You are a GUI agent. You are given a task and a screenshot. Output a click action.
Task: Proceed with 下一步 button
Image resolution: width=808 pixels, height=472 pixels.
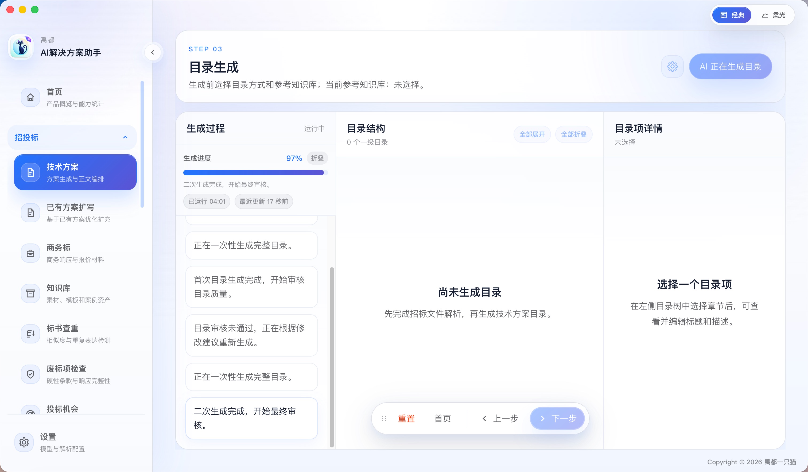click(x=557, y=419)
